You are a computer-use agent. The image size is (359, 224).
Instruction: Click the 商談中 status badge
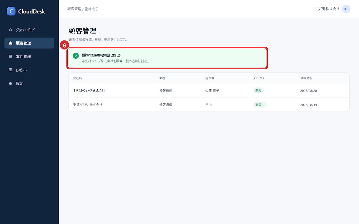260,105
